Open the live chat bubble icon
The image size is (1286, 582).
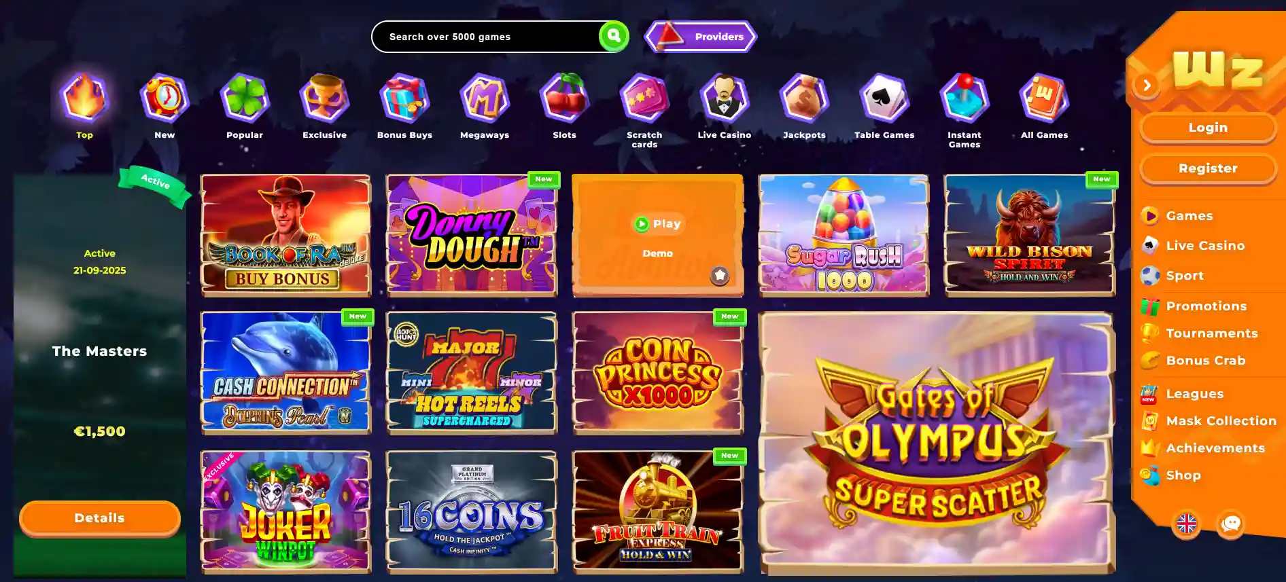point(1231,524)
